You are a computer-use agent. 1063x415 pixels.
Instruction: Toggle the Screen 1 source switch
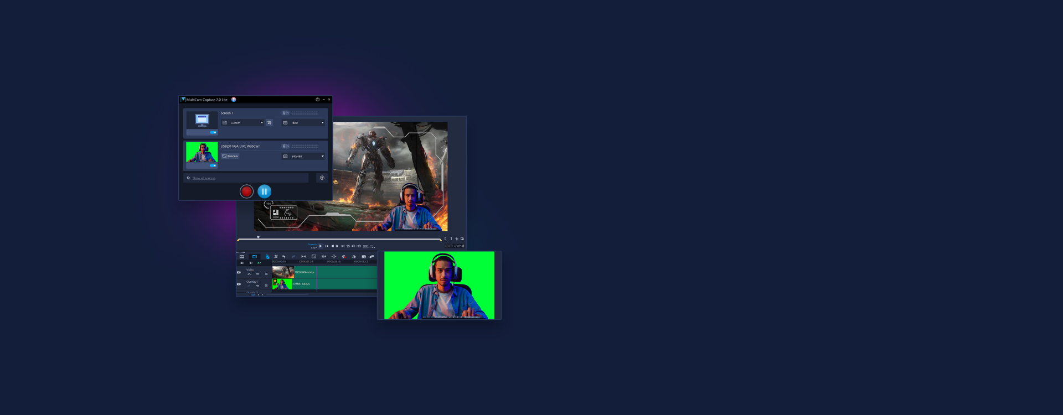click(x=213, y=132)
